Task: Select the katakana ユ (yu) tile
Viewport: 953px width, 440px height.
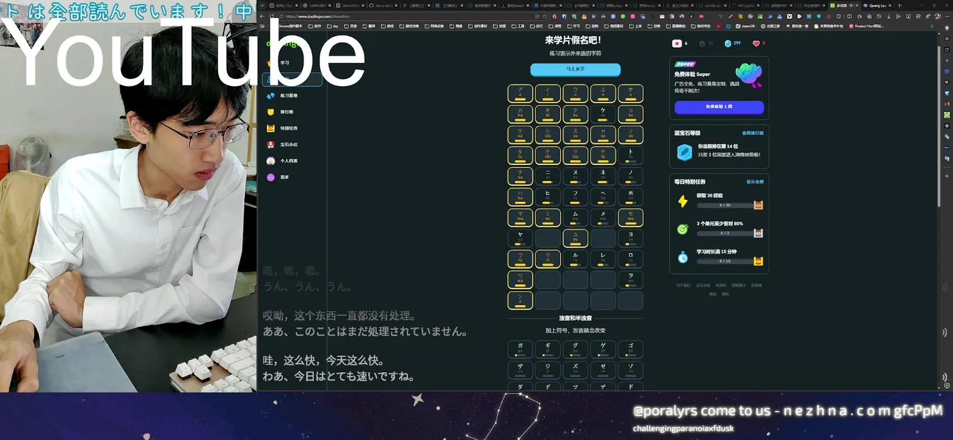Action: 575,238
